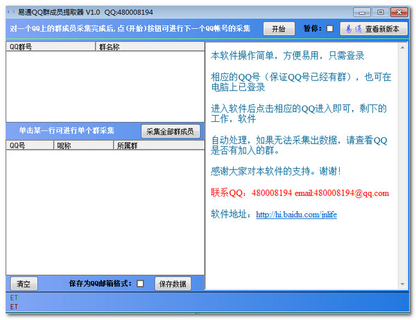This screenshot has height=320, width=416.
Task: Enable 保存为QQ邮箱格式 checkbox
Action: (140, 284)
